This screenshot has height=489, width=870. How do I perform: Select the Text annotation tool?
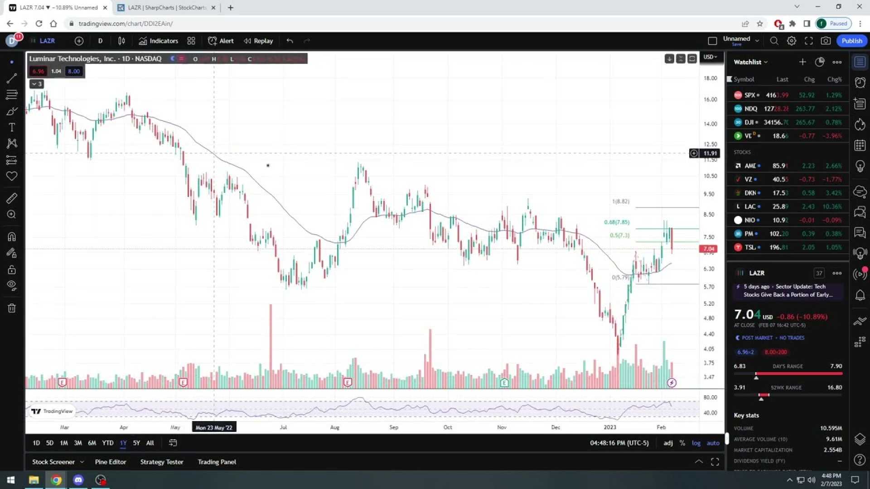coord(12,127)
